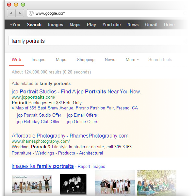196x196 pixels.
Task: Open Drive in the black Google bar
Action: [169, 24]
